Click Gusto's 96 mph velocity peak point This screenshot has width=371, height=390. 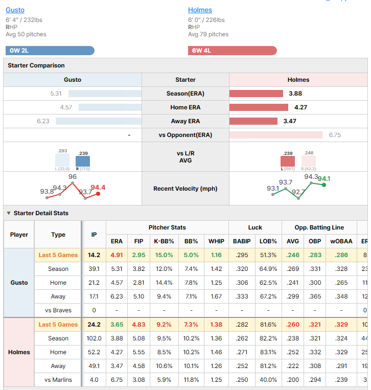(73, 183)
